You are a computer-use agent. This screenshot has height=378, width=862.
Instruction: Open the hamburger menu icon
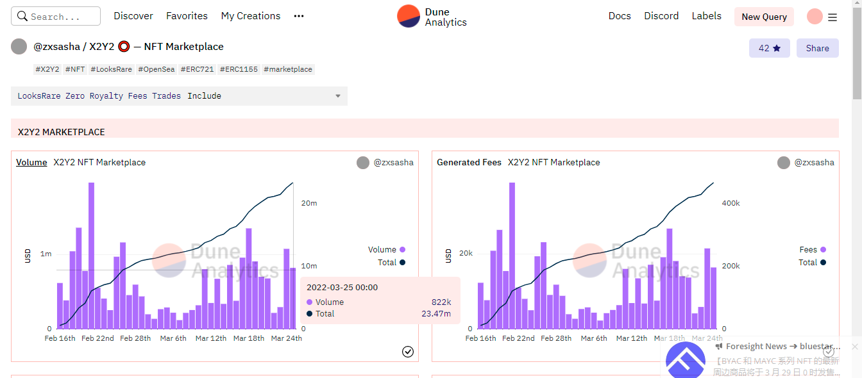[x=832, y=17]
